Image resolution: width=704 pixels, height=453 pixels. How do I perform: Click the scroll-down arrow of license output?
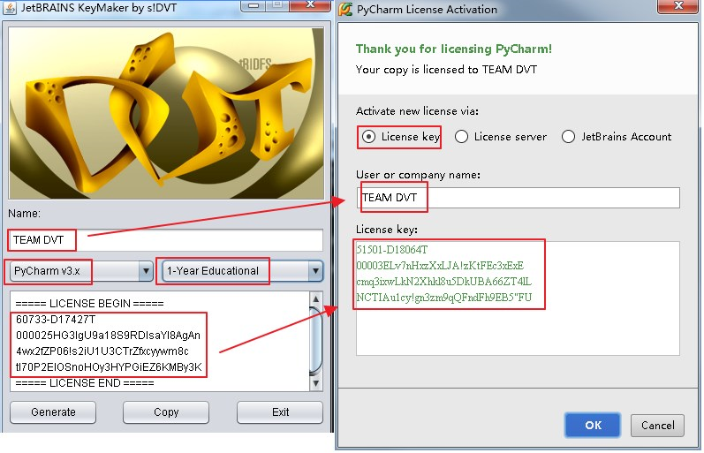[x=316, y=383]
